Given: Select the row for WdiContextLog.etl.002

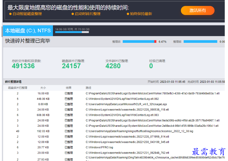Looking at the screenshot, I should point(114,99).
